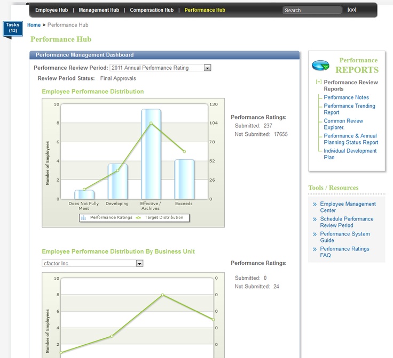This screenshot has width=393, height=358.
Task: Open the Performance Hub menu
Action: [x=205, y=10]
